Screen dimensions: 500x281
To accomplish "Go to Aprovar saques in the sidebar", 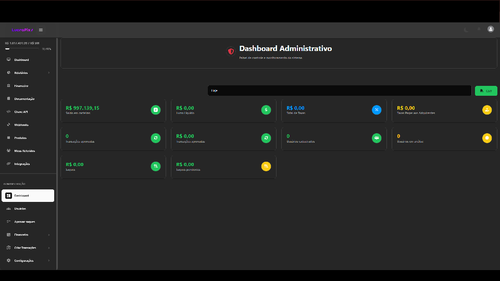I will [x=24, y=222].
